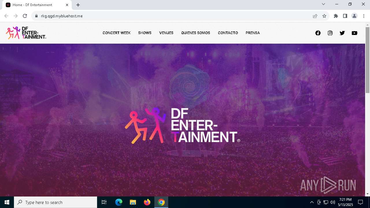Click the scrollbar down arrow
This screenshot has height=208, width=370.
[x=367, y=194]
